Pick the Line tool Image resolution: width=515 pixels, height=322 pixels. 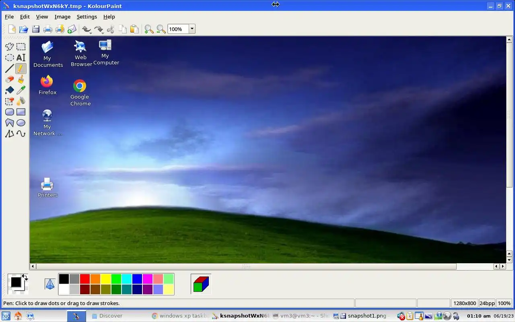9,68
